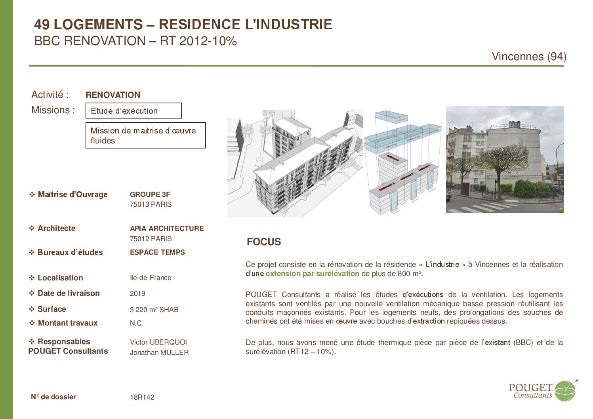593x419 pixels.
Task: Click the paragraph starting 'POUGET Consultants a réalisé'
Action: [x=404, y=308]
